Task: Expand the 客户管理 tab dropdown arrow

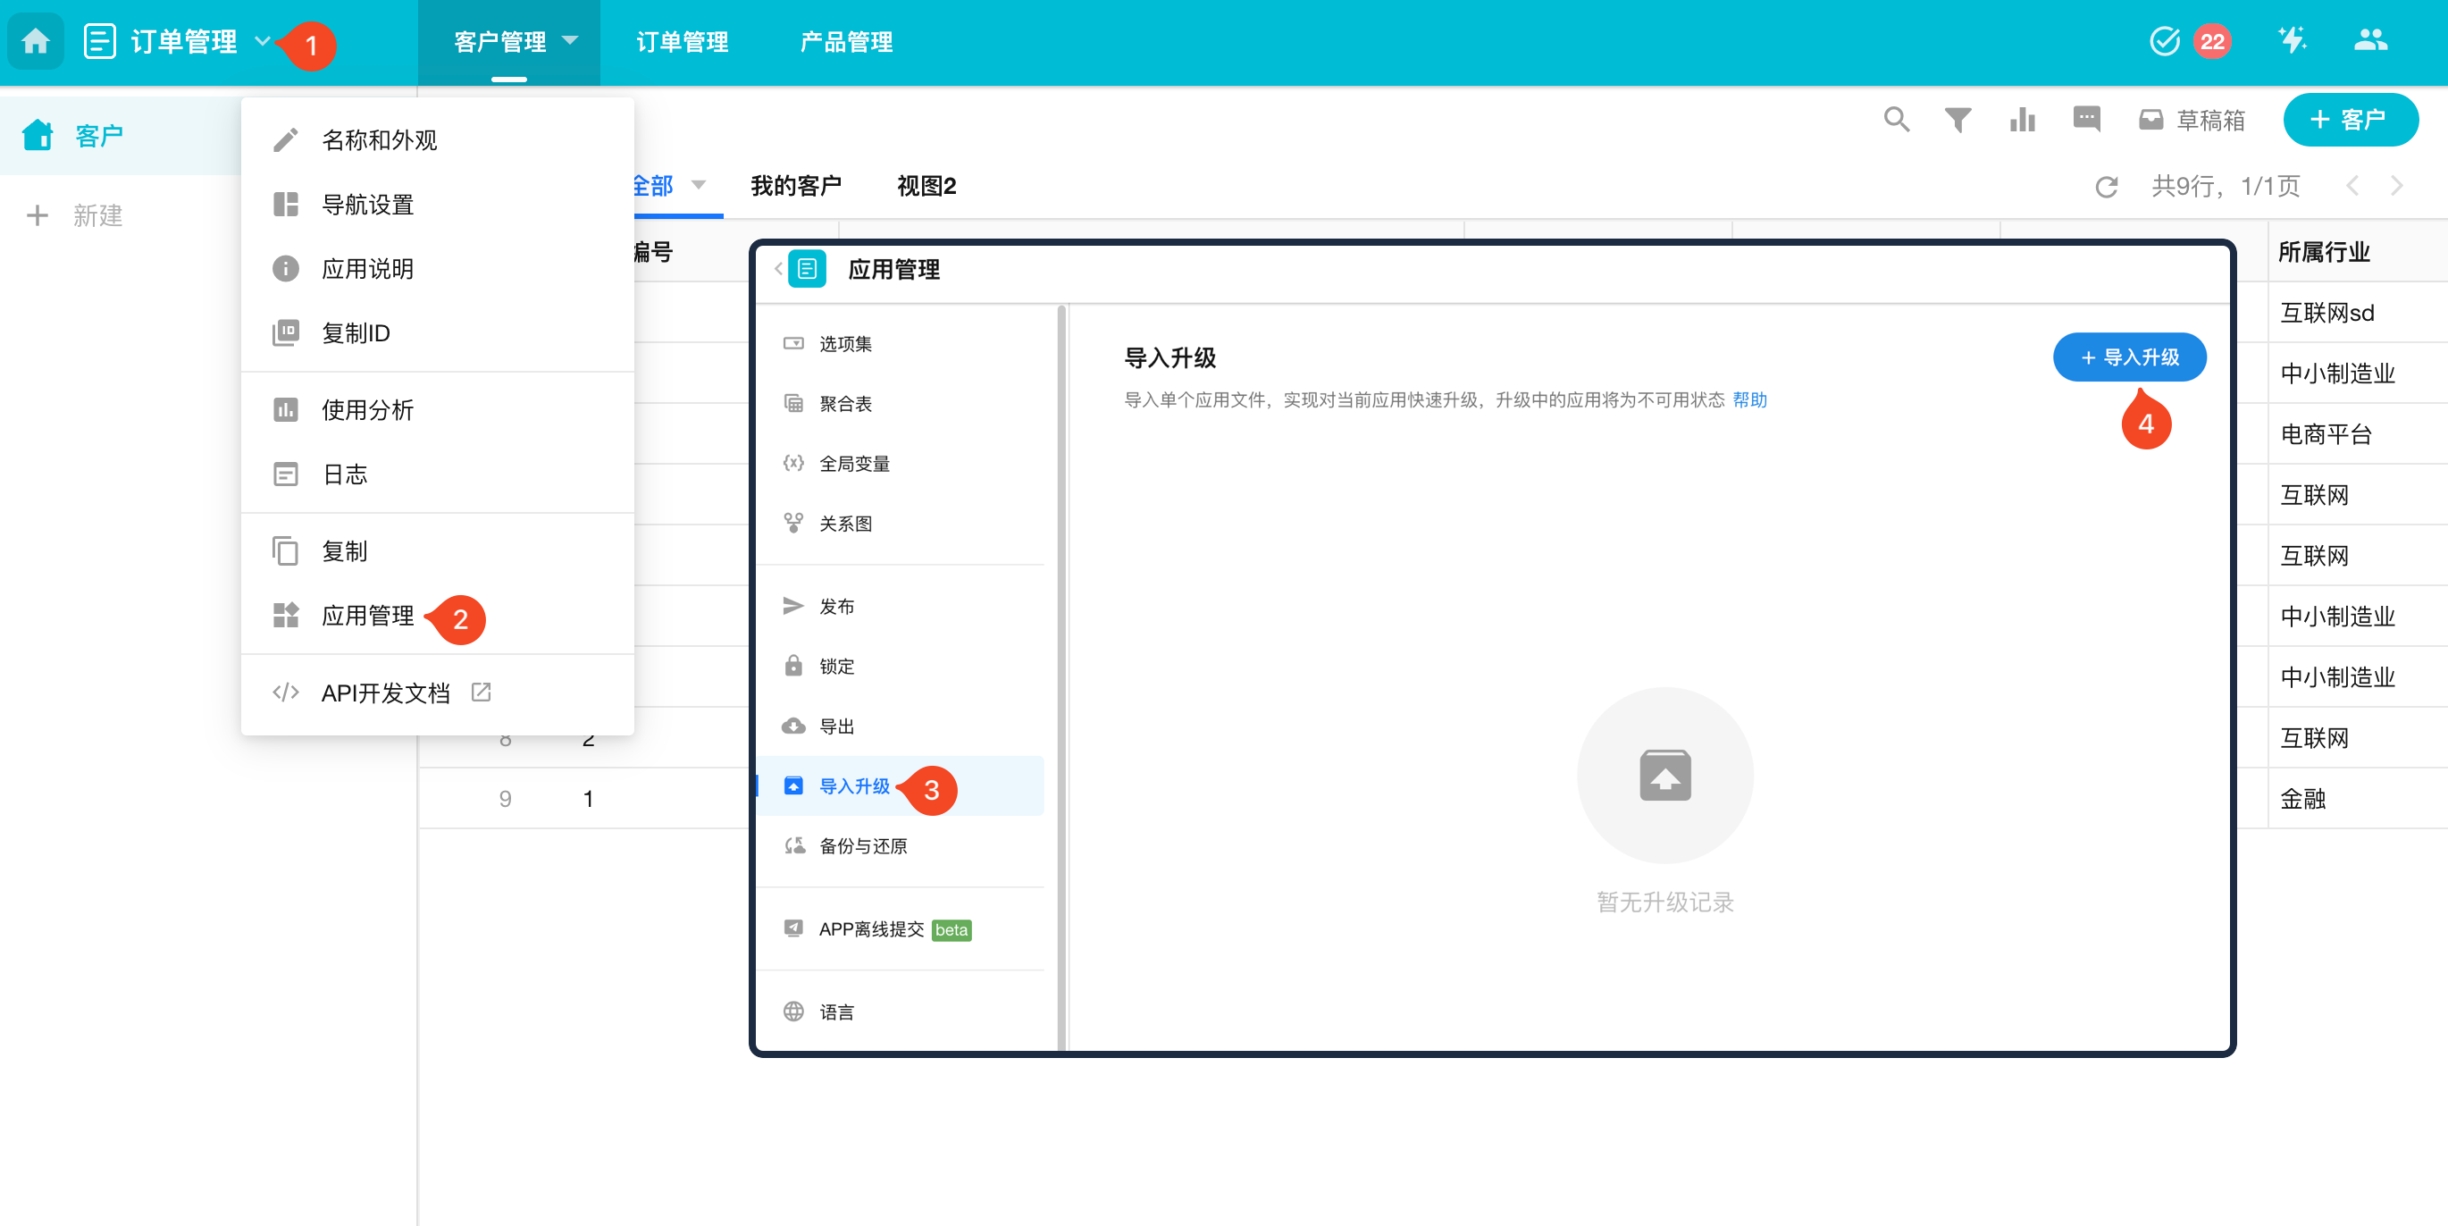Action: (x=570, y=41)
